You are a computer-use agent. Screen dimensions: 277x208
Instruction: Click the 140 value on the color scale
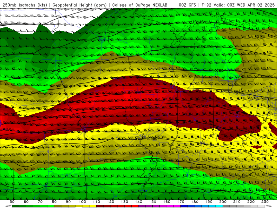[x=138, y=202]
